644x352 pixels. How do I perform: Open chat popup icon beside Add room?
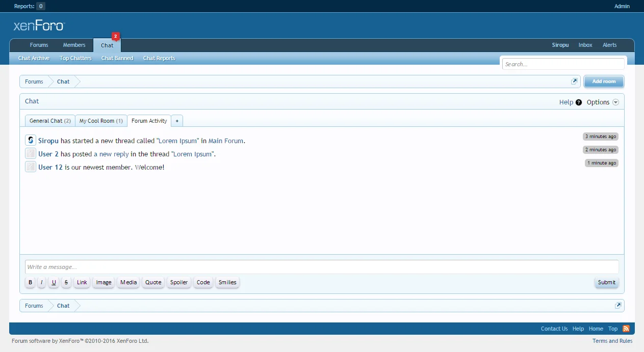point(574,82)
